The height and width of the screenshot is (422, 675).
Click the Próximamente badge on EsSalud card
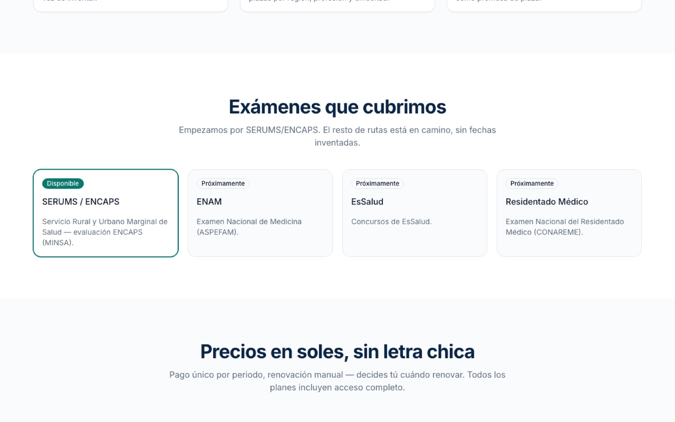click(x=377, y=184)
